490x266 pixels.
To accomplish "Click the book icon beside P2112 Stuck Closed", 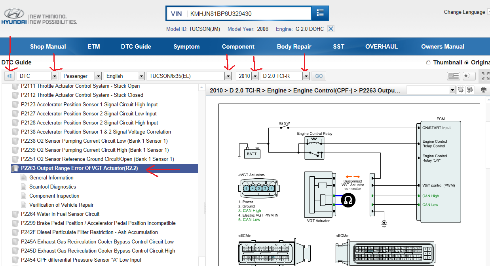I will [x=15, y=95].
